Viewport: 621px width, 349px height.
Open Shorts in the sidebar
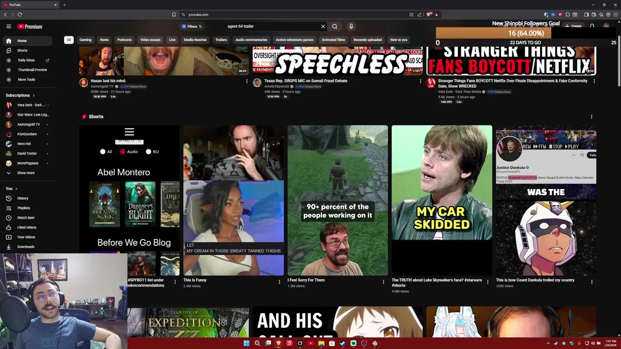tap(28, 50)
